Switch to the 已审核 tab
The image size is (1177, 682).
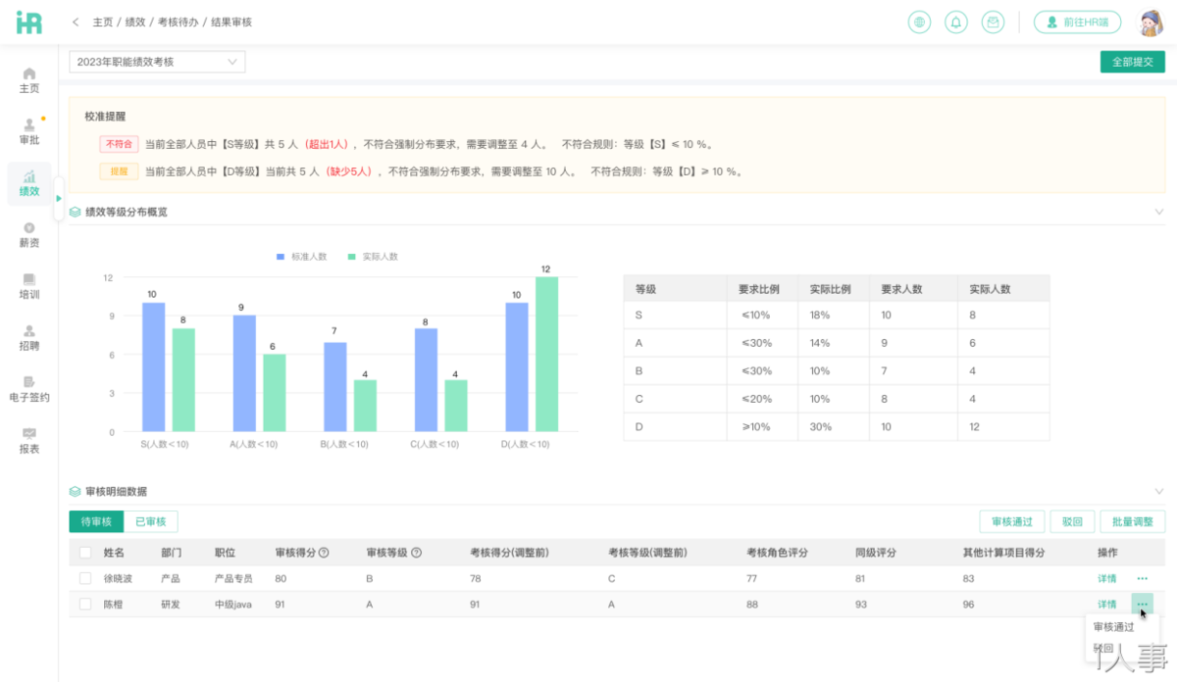(x=151, y=521)
